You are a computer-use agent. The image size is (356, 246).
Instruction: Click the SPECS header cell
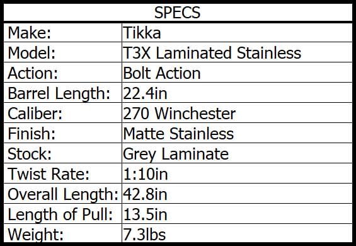(178, 13)
